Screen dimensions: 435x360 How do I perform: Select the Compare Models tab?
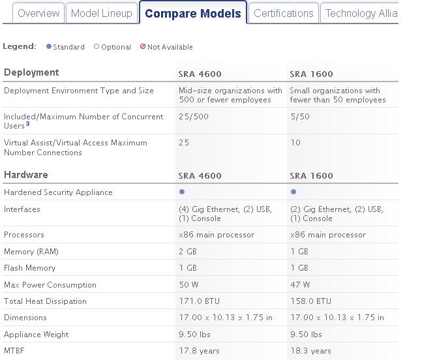coord(193,13)
